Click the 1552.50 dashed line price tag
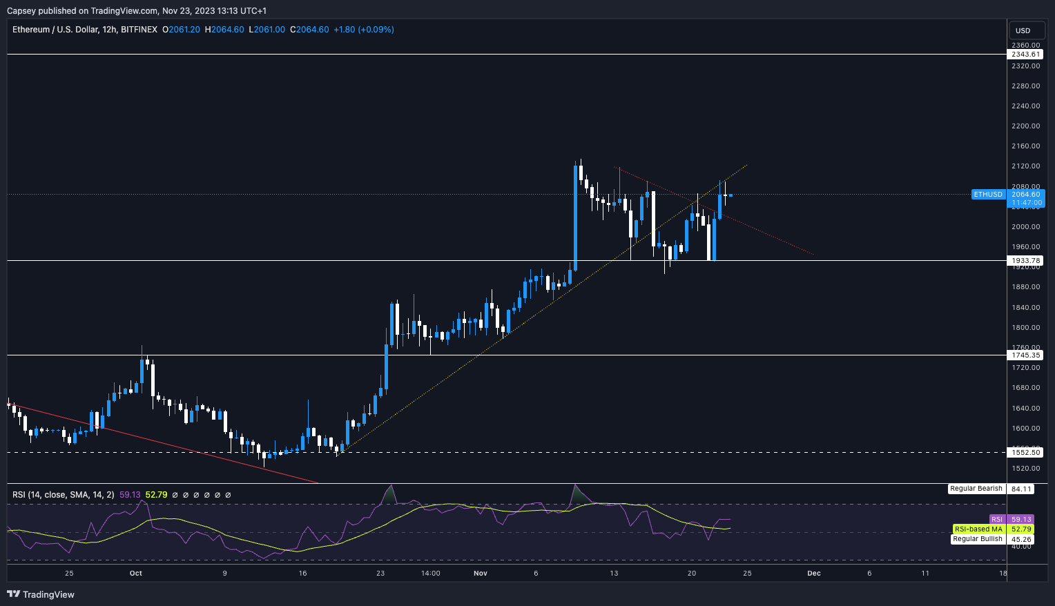1055x606 pixels. [x=1025, y=453]
